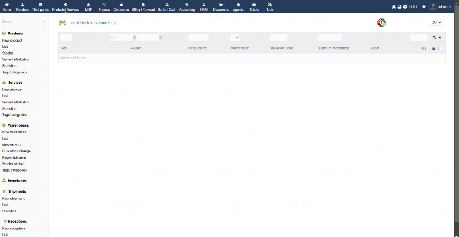
Task: Click the Replenishment link
Action: coord(14,157)
